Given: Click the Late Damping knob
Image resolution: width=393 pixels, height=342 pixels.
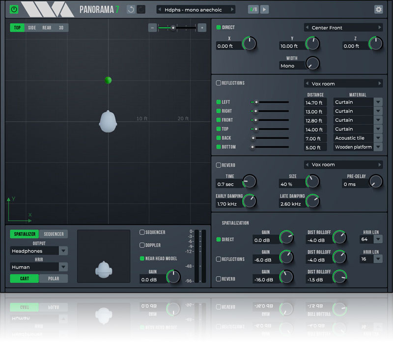Looking at the screenshot, I should click(x=312, y=201).
